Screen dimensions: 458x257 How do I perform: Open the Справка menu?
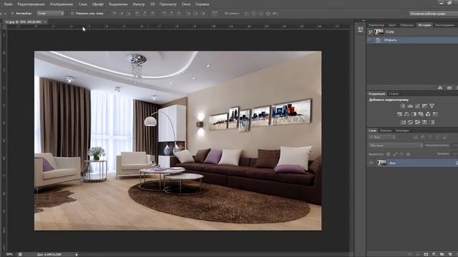(202, 4)
